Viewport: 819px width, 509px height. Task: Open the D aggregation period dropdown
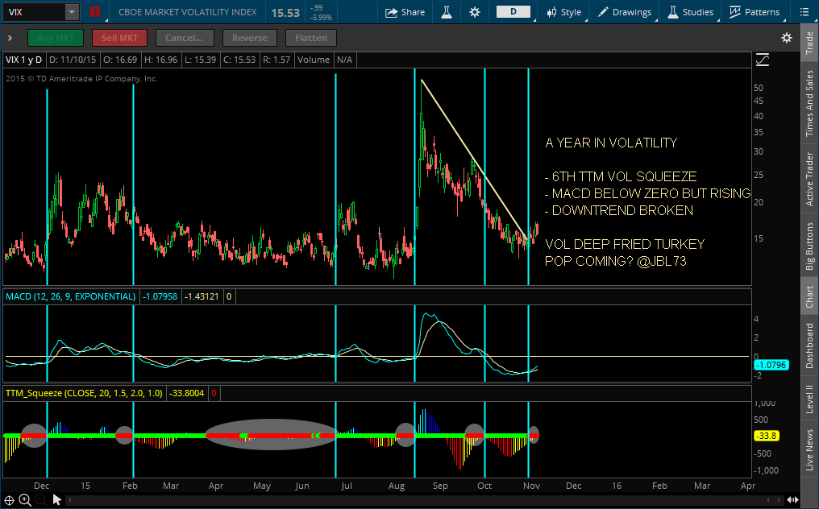(513, 12)
